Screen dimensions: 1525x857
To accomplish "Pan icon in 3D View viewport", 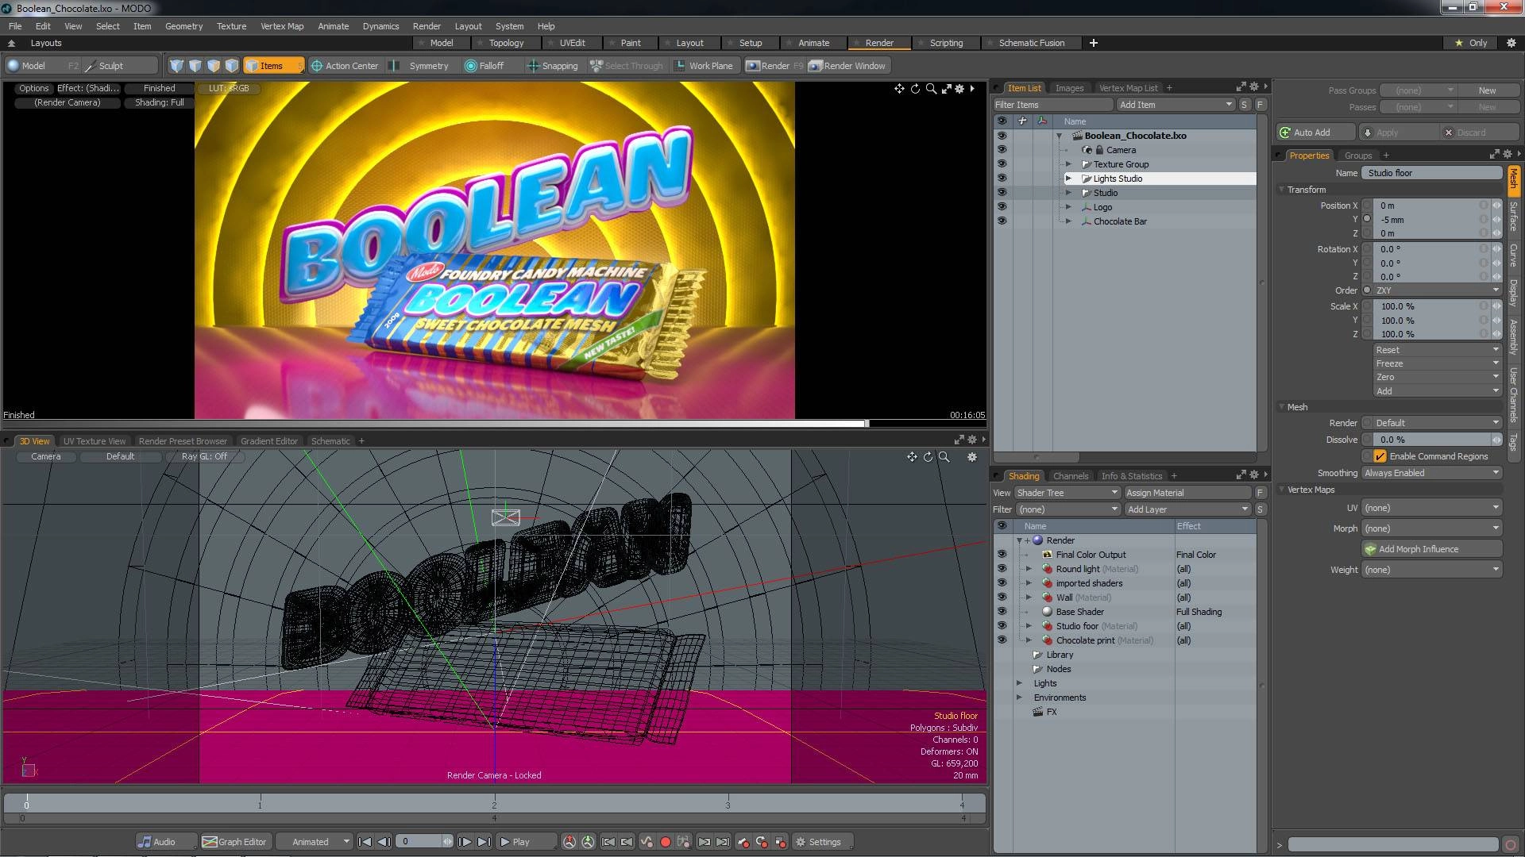I will [912, 457].
